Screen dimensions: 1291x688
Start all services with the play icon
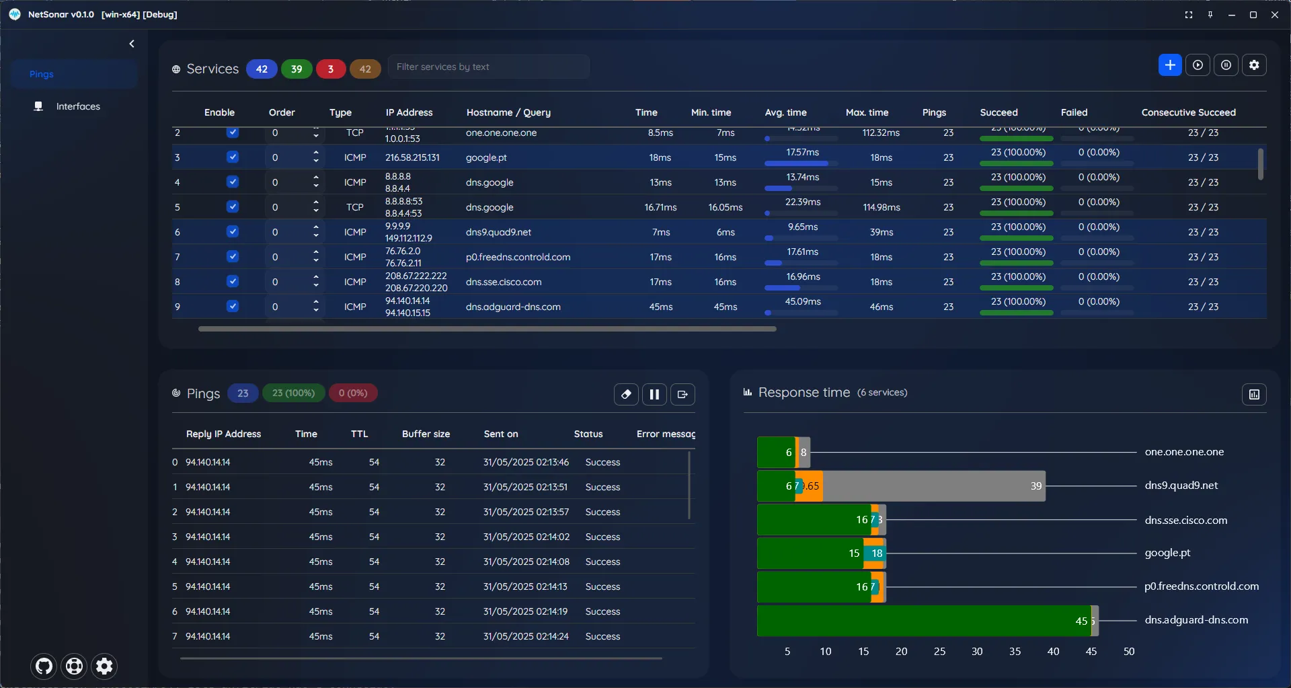(1198, 65)
